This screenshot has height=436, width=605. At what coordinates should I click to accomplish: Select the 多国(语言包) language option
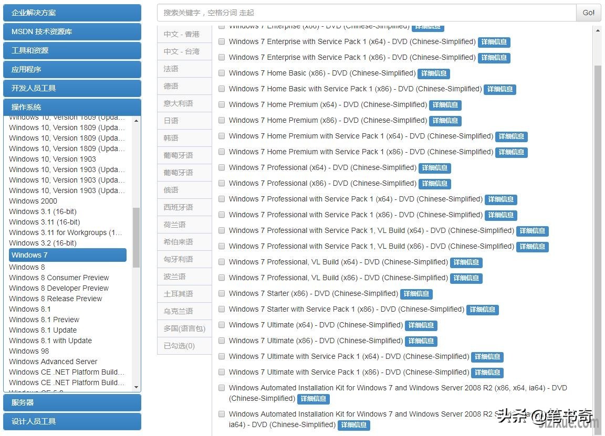coord(183,328)
